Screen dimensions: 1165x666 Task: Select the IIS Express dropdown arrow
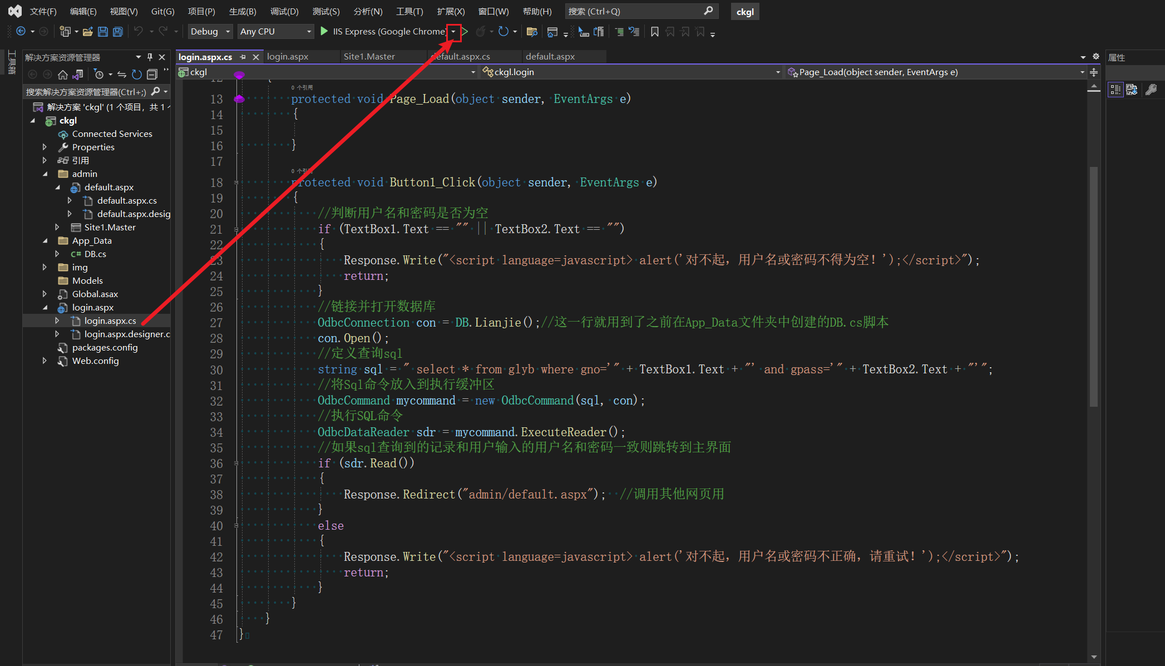(455, 31)
